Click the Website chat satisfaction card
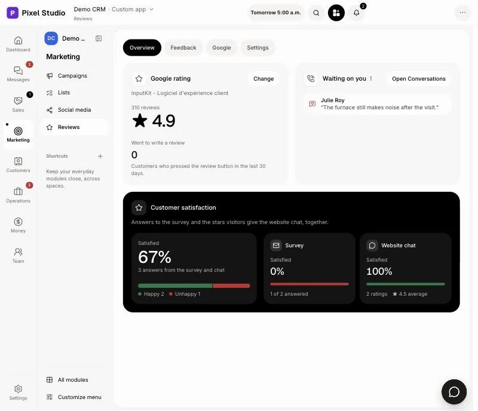 point(406,268)
